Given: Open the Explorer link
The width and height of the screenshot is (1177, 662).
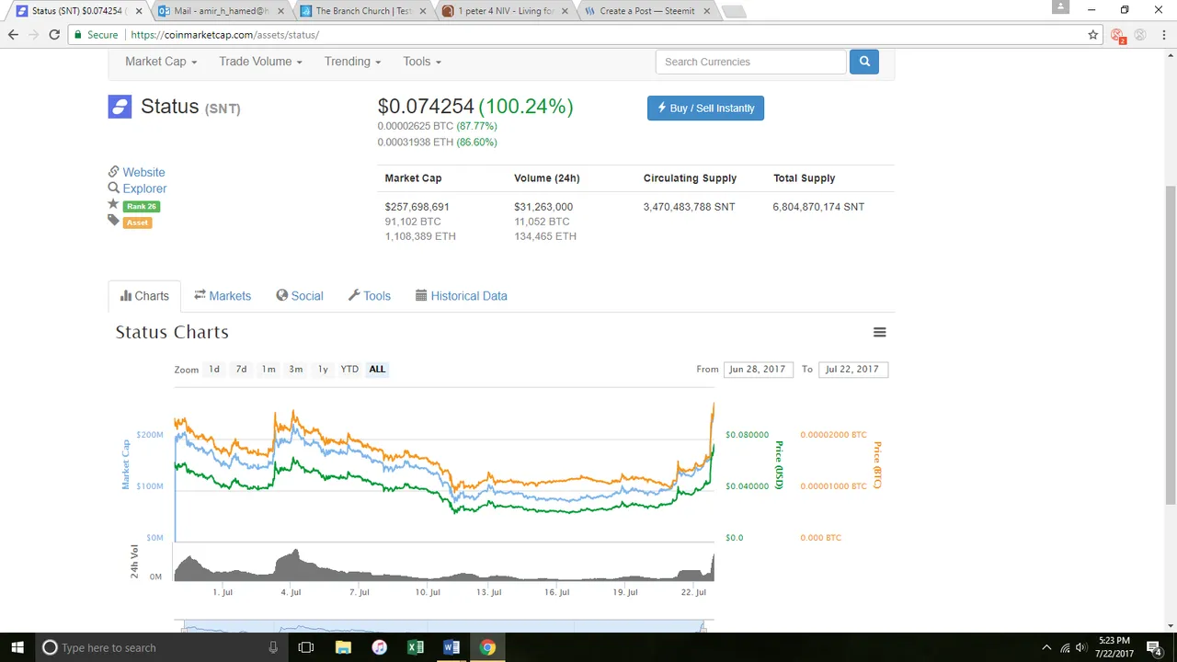Looking at the screenshot, I should 144,188.
